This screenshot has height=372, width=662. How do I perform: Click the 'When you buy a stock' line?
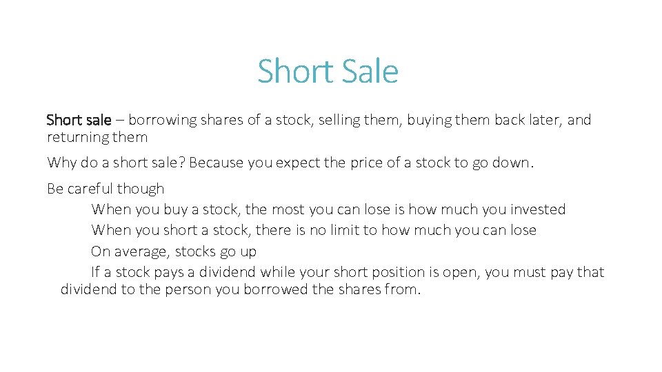coord(165,209)
